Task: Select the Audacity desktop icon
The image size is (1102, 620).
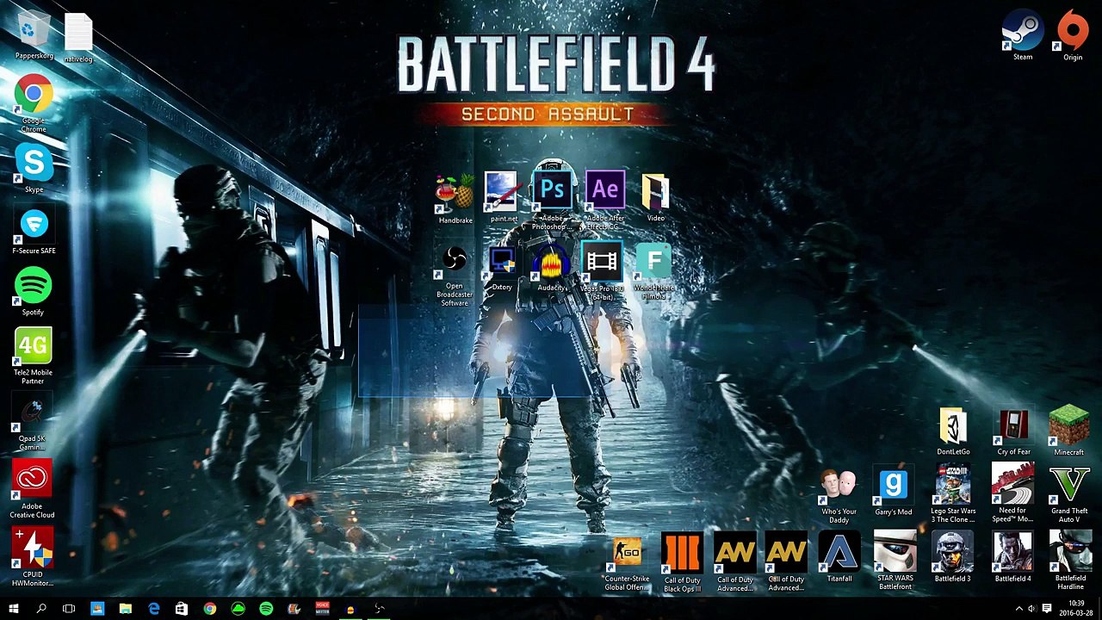Action: [x=552, y=269]
